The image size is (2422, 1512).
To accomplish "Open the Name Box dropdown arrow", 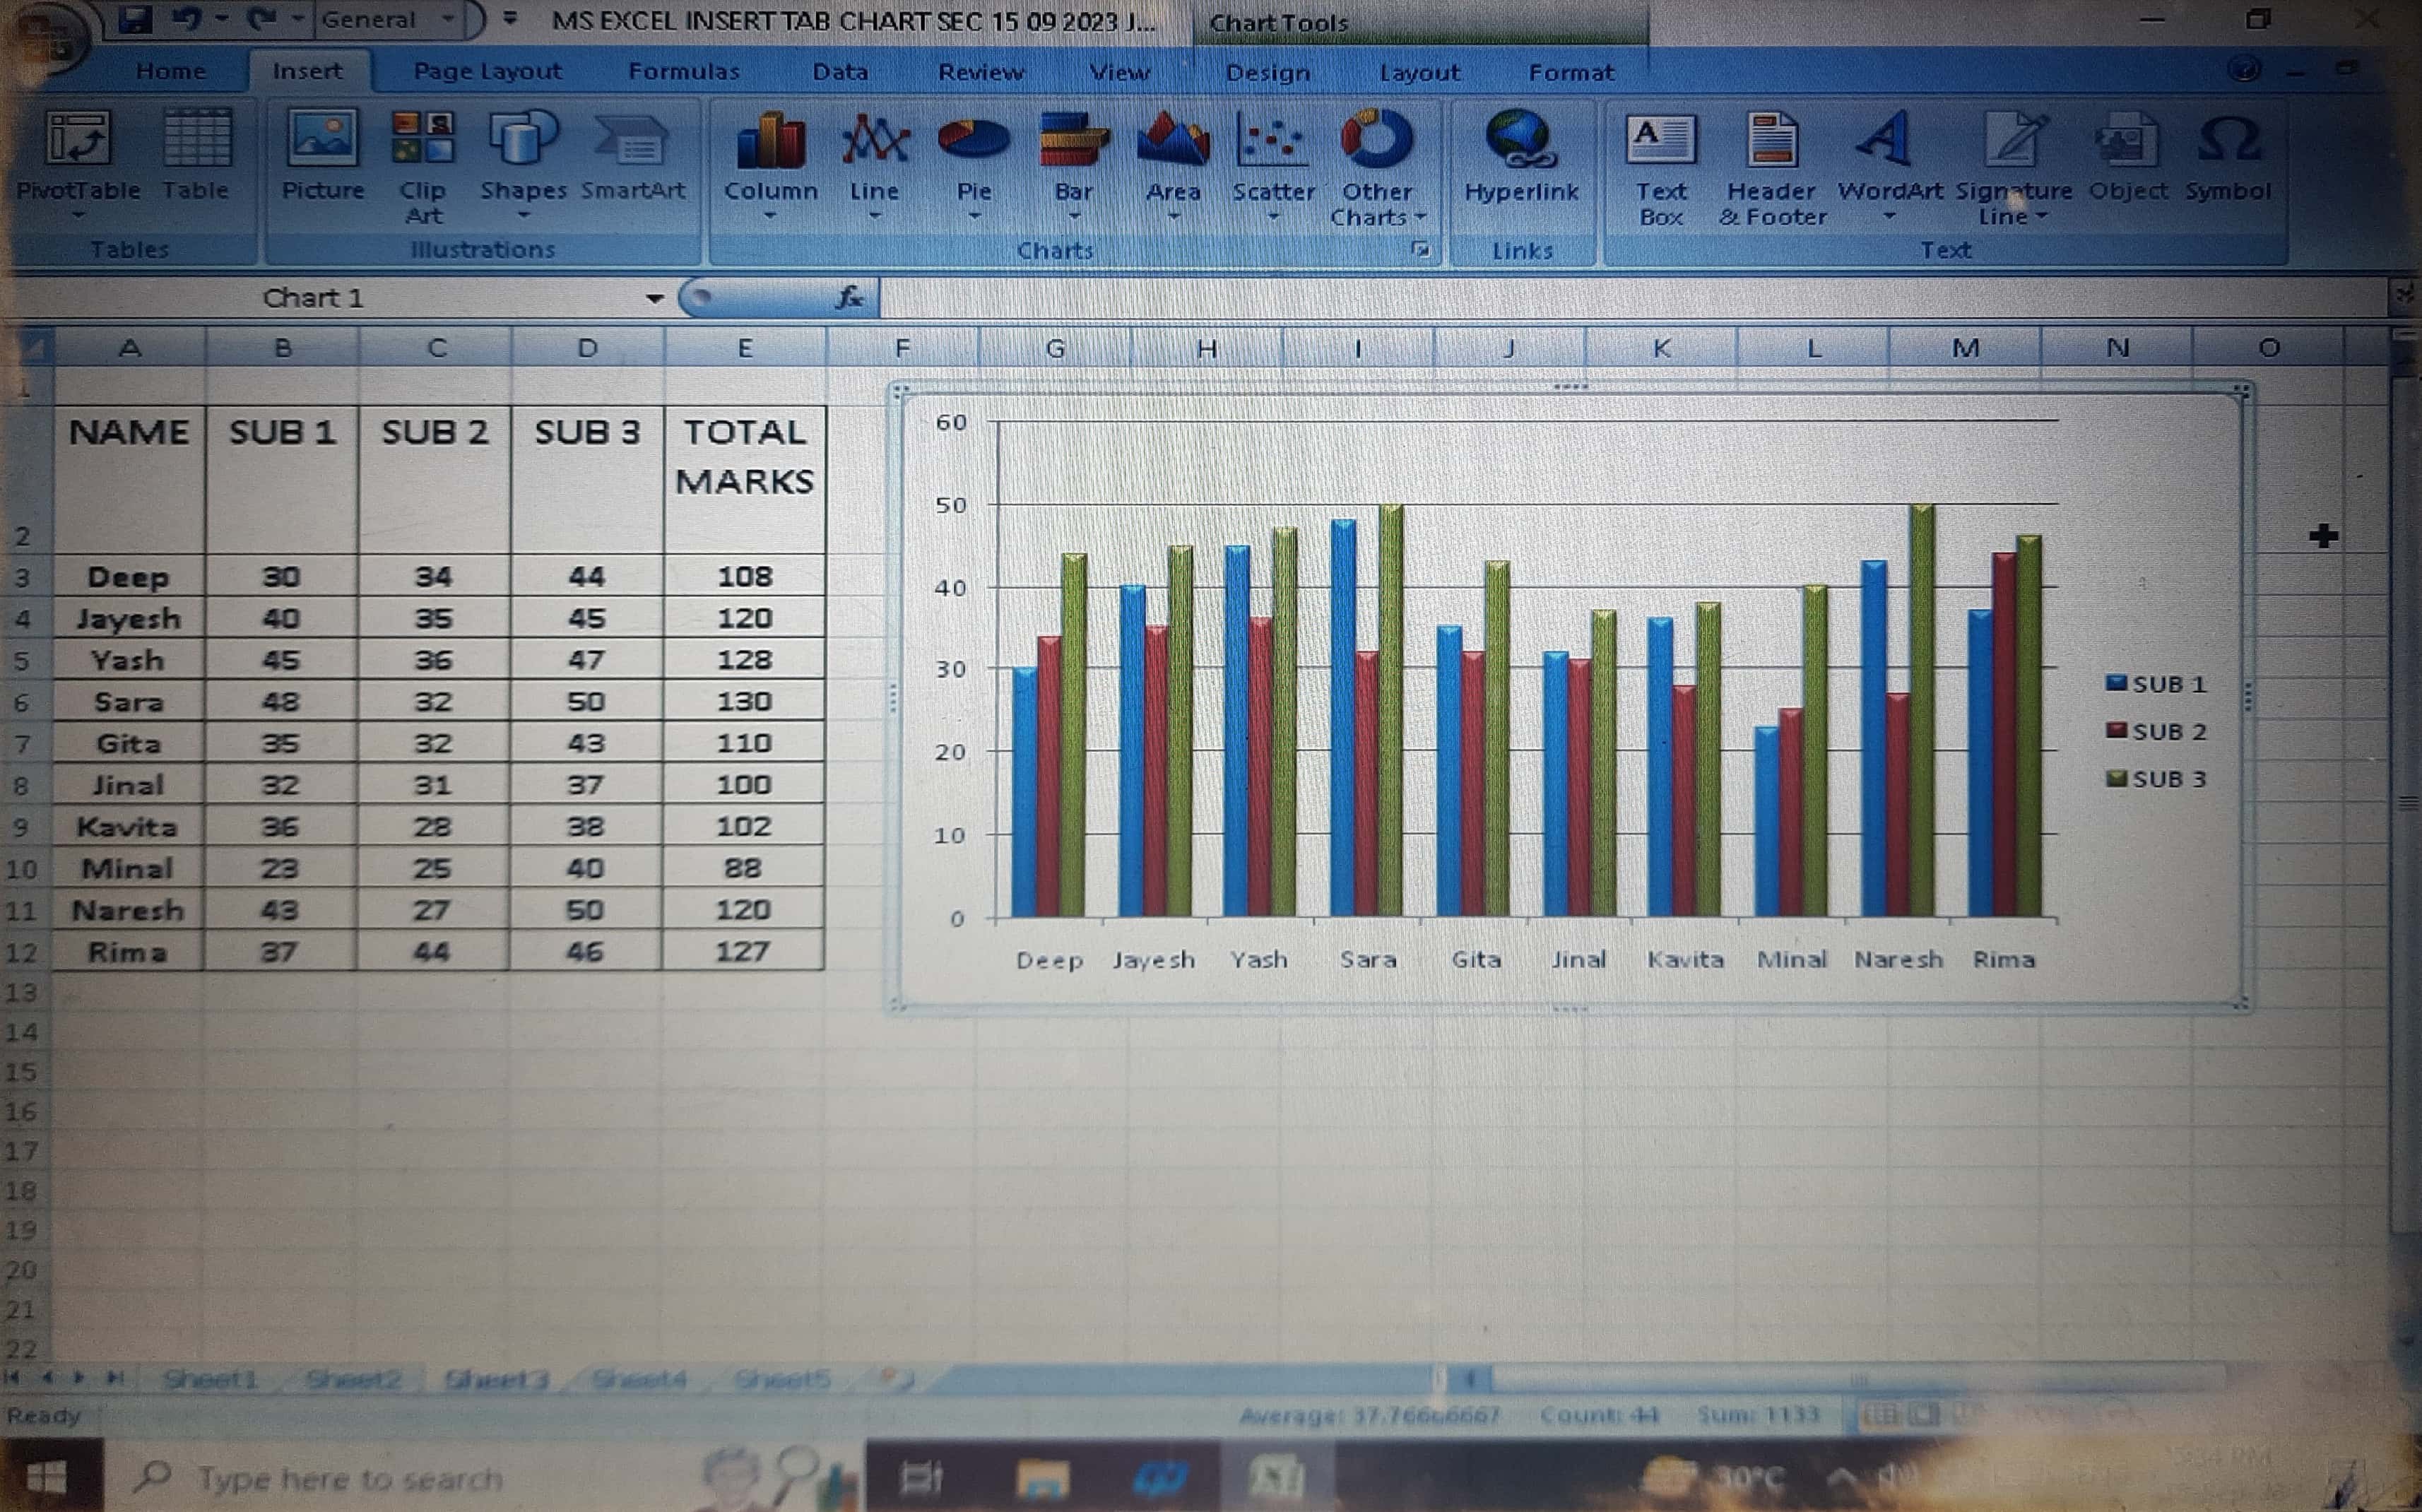I will [655, 298].
